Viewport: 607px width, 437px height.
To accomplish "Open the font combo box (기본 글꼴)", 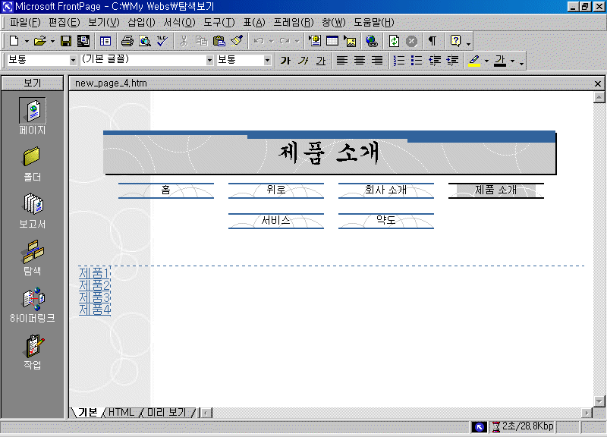I will pyautogui.click(x=146, y=60).
